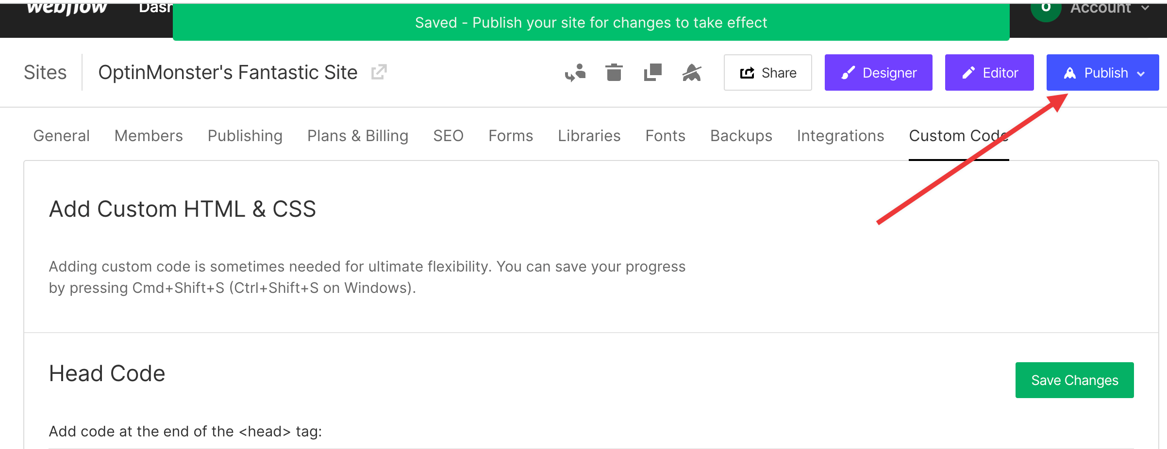Transfer the site to another user
The height and width of the screenshot is (449, 1167).
point(576,73)
